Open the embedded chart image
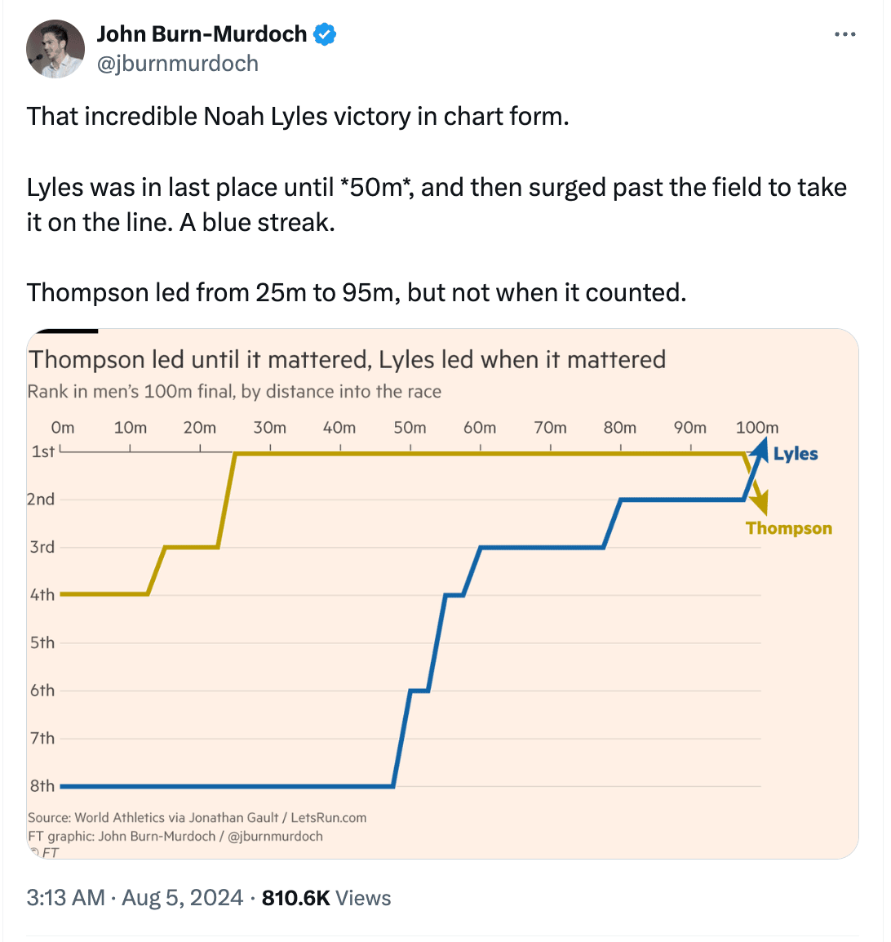Image resolution: width=891 pixels, height=942 pixels. point(442,593)
